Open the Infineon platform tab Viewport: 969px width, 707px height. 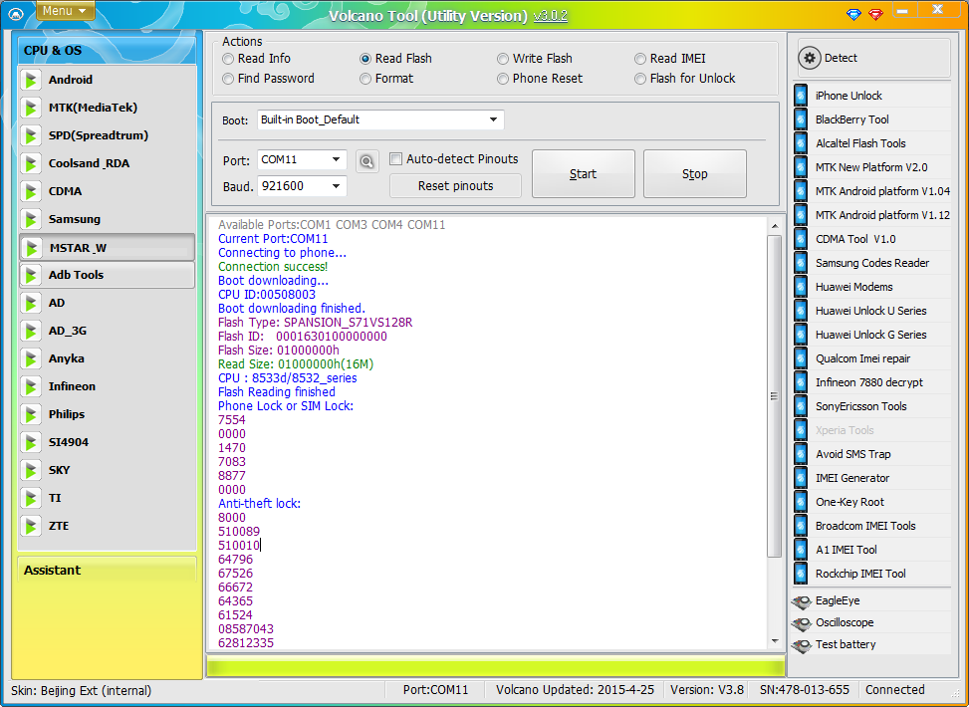coord(108,386)
